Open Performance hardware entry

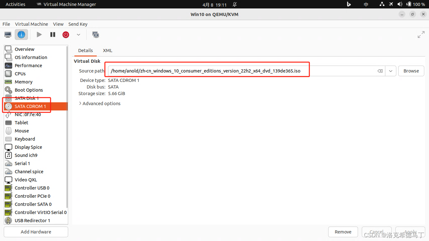pyautogui.click(x=35, y=66)
